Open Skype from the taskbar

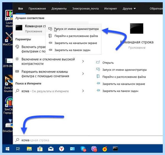click(x=83, y=149)
